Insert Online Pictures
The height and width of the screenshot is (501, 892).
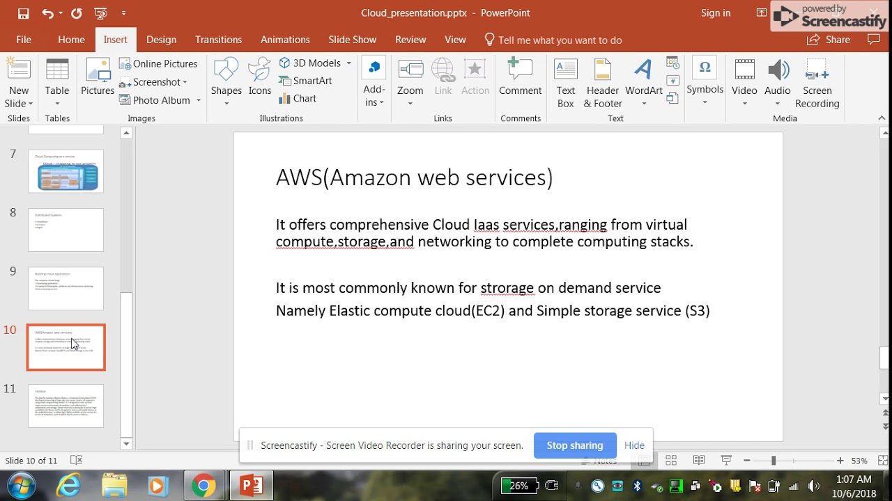159,63
